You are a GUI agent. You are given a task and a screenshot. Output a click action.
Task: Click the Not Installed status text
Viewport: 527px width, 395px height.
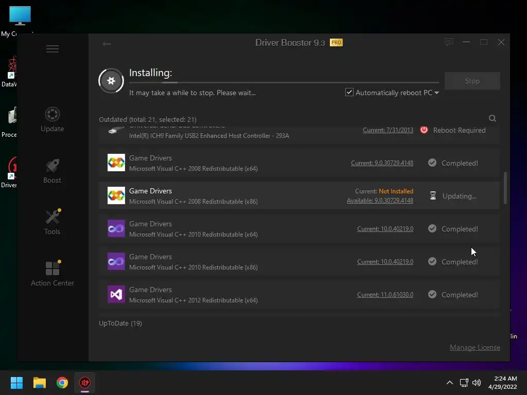396,191
